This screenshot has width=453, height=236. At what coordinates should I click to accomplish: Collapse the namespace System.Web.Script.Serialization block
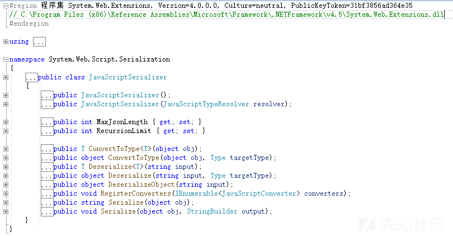(6, 59)
